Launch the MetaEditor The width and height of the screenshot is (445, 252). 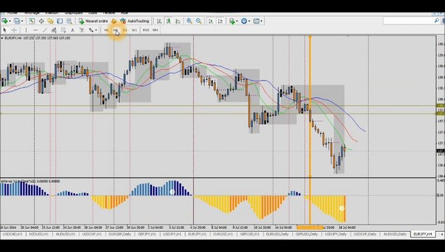tap(114, 21)
